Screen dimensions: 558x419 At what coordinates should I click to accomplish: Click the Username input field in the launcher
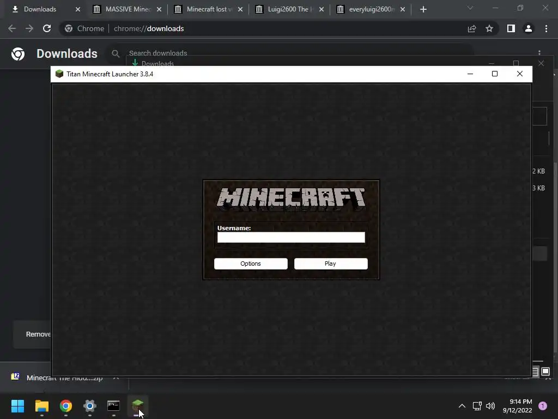[291, 237]
